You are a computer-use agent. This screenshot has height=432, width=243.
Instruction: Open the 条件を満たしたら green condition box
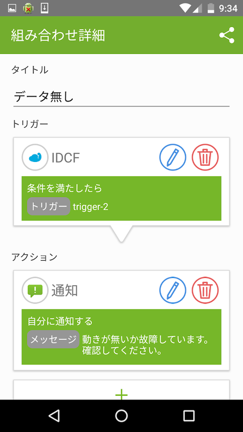[x=122, y=198]
